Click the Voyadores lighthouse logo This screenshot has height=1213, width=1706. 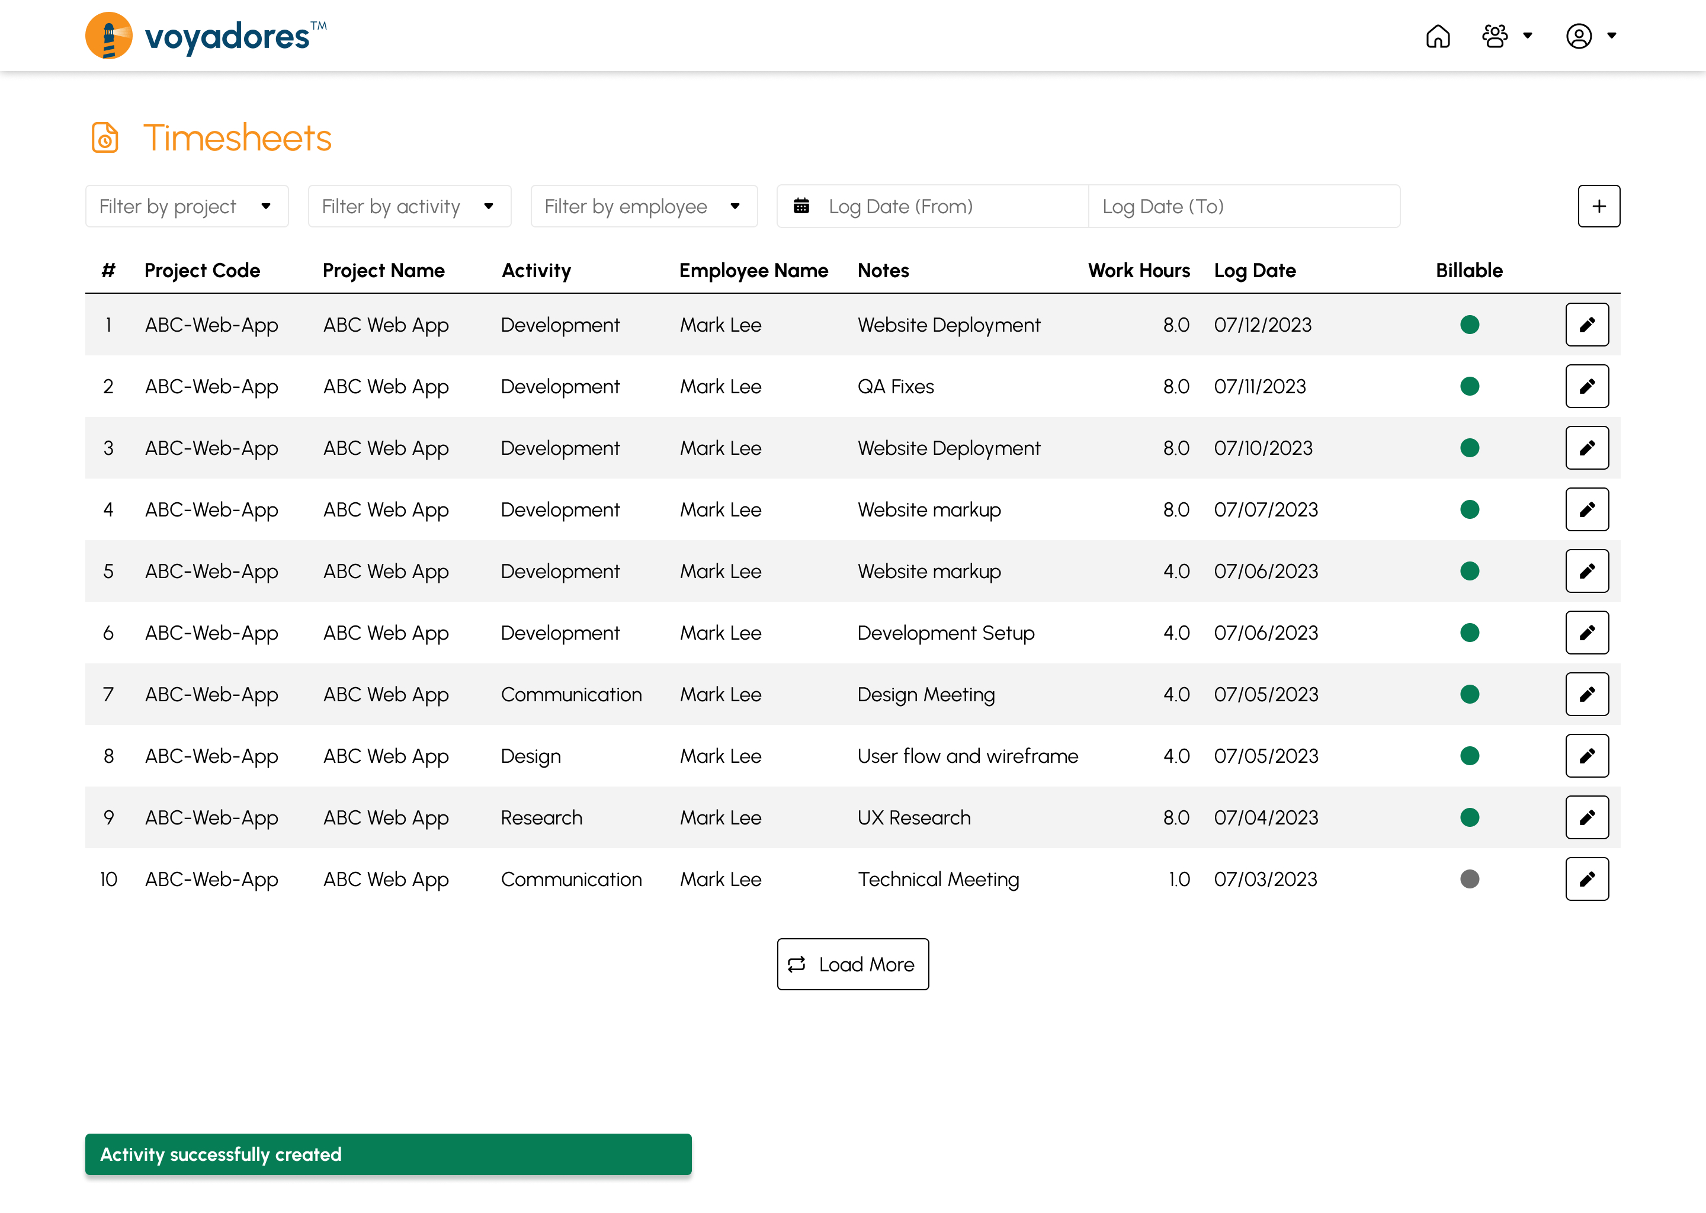coord(108,35)
